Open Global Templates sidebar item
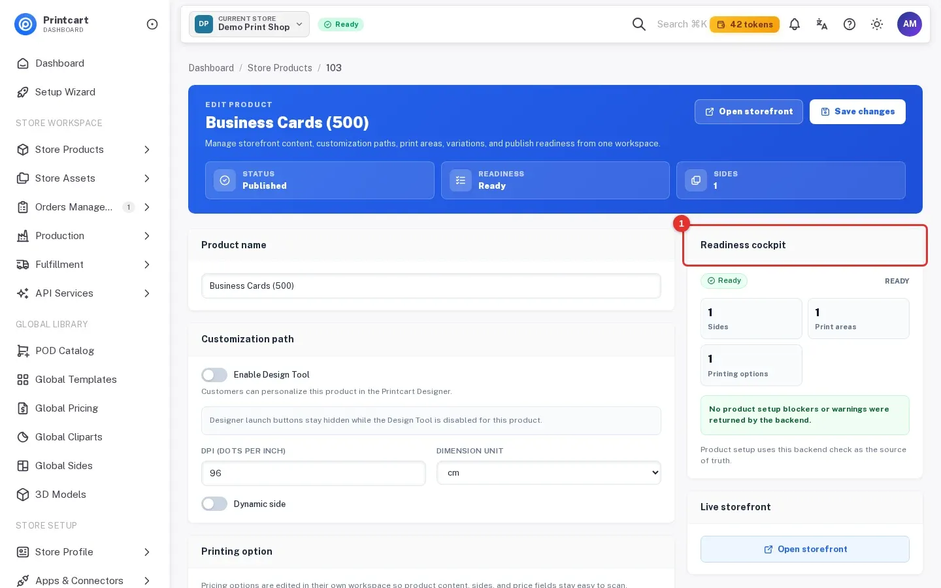Viewport: 941px width, 588px height. click(x=85, y=380)
